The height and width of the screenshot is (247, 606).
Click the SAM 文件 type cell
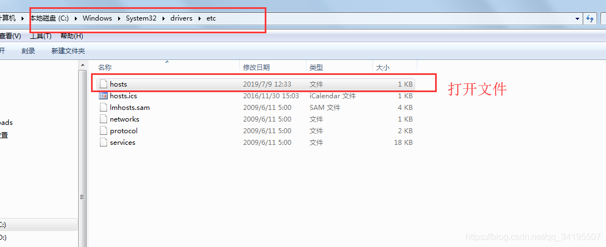click(325, 108)
